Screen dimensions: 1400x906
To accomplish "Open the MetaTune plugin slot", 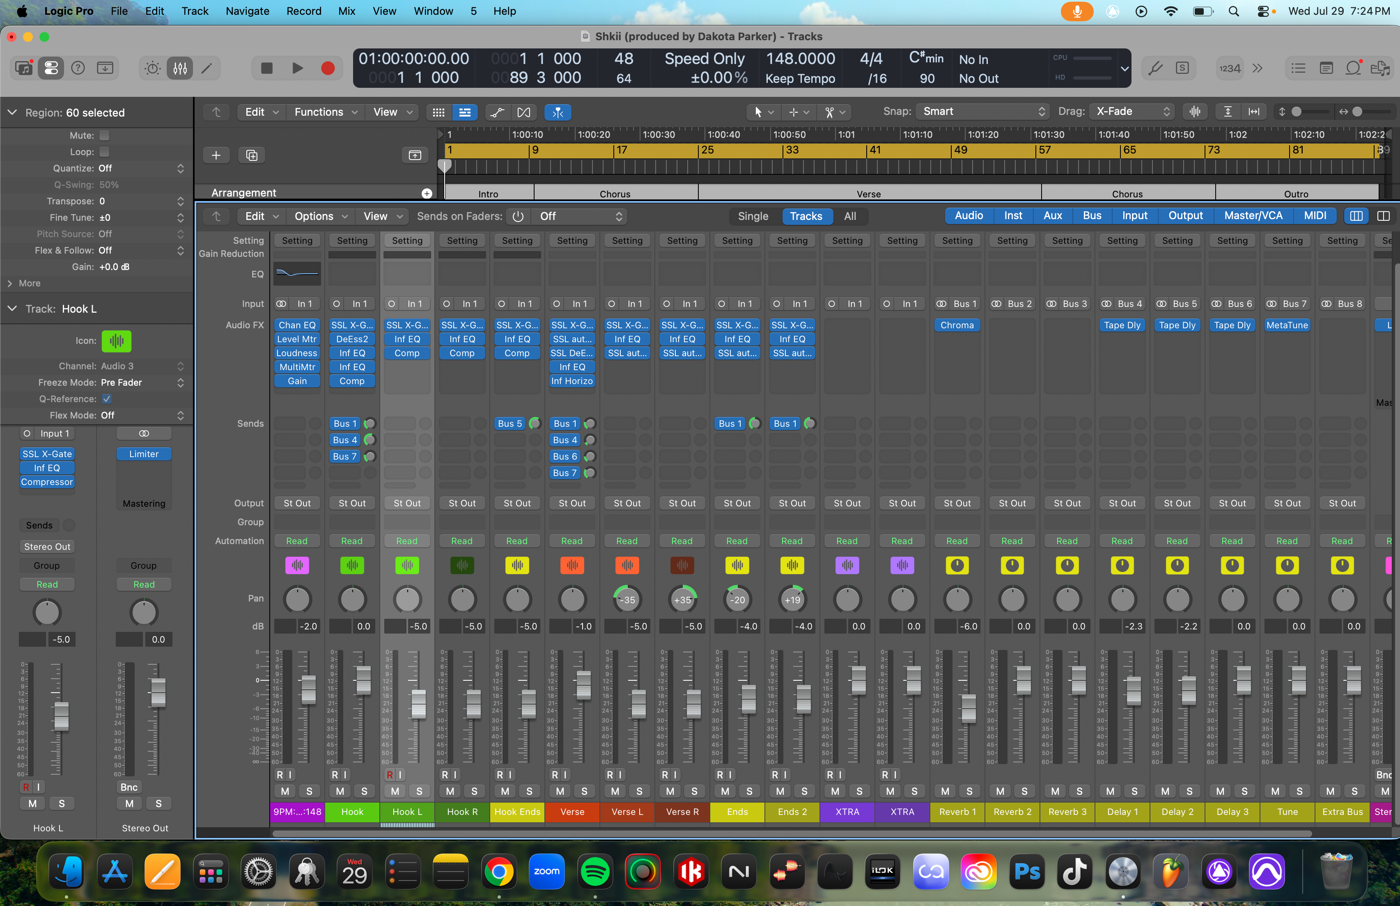I will pyautogui.click(x=1287, y=325).
